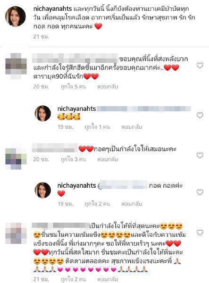Image resolution: width=209 pixels, height=283 pixels.
Task: Like the comment กอดๆเป็นกำลังใจให้เสมอนะคะ
Action: pyautogui.click(x=200, y=155)
